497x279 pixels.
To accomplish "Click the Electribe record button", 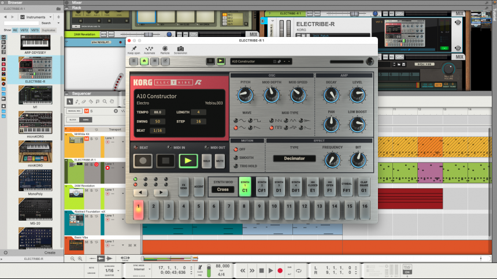I will click(143, 161).
